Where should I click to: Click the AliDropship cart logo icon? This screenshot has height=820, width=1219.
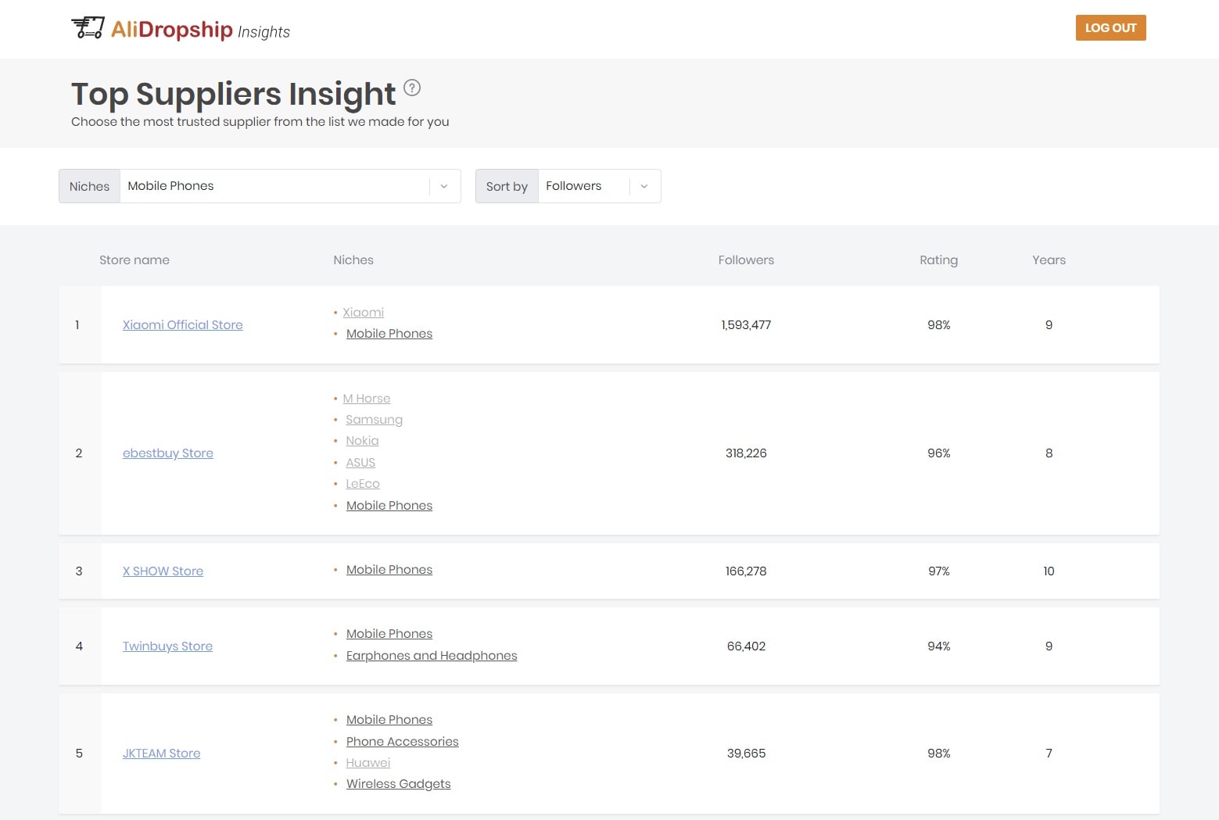click(88, 28)
